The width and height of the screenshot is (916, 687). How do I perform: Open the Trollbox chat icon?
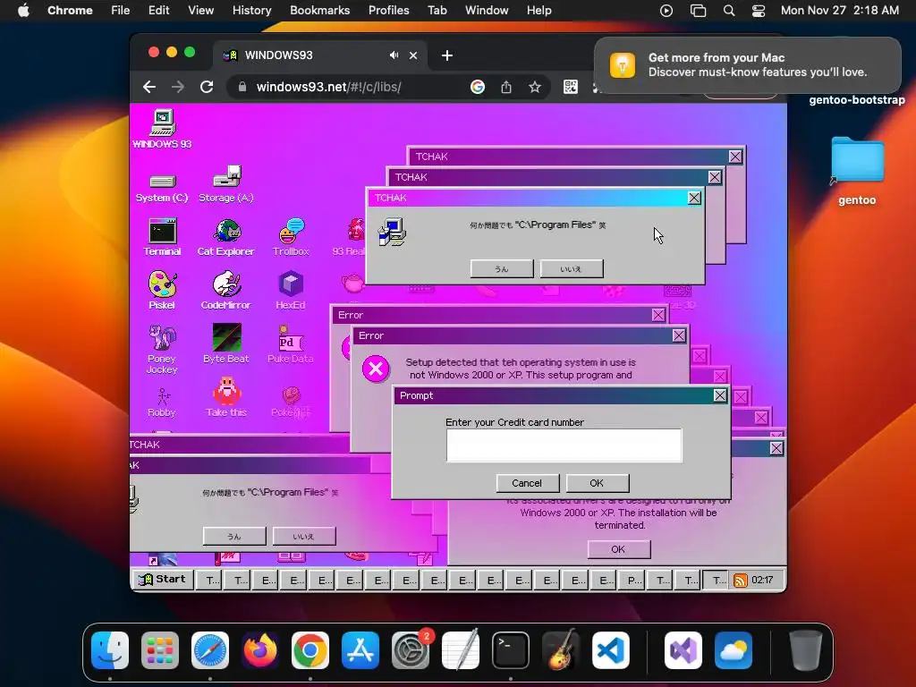[291, 236]
